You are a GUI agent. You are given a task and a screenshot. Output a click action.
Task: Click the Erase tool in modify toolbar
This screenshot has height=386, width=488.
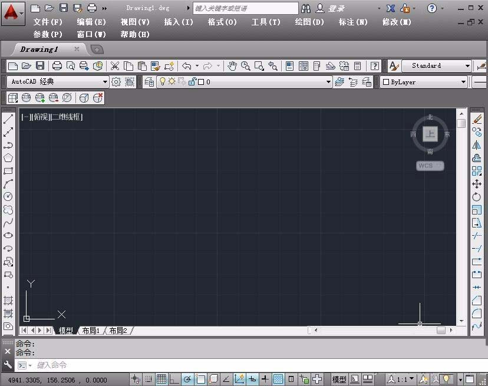(476, 119)
